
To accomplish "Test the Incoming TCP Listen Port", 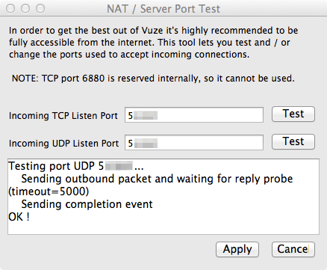I will coord(293,114).
